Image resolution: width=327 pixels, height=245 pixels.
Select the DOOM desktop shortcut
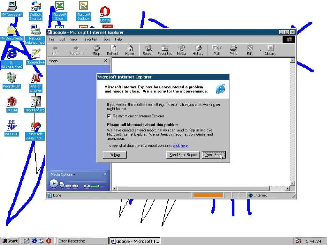11,105
